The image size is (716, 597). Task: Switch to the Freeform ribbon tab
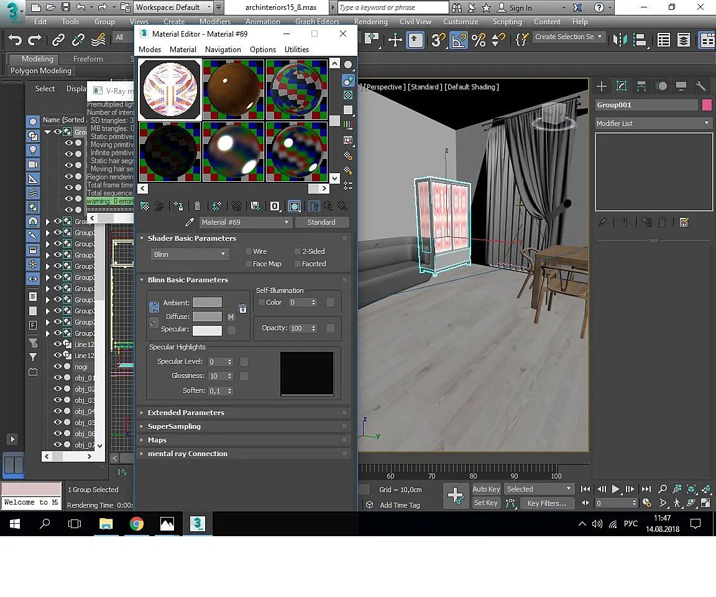[x=88, y=59]
